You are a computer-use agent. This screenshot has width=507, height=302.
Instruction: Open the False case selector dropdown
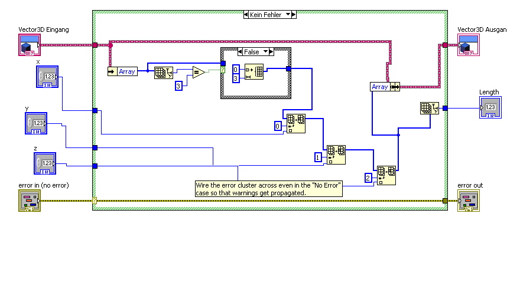[x=266, y=52]
